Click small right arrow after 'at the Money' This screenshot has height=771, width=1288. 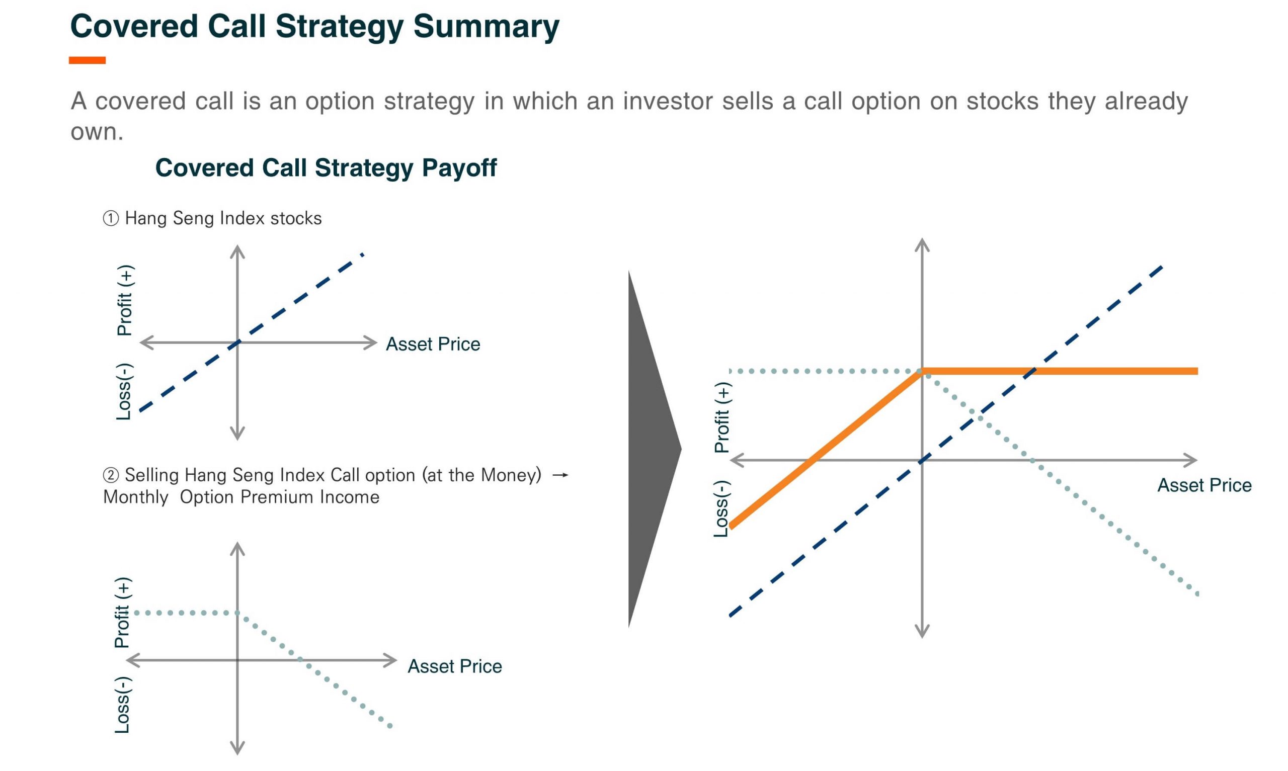click(560, 475)
